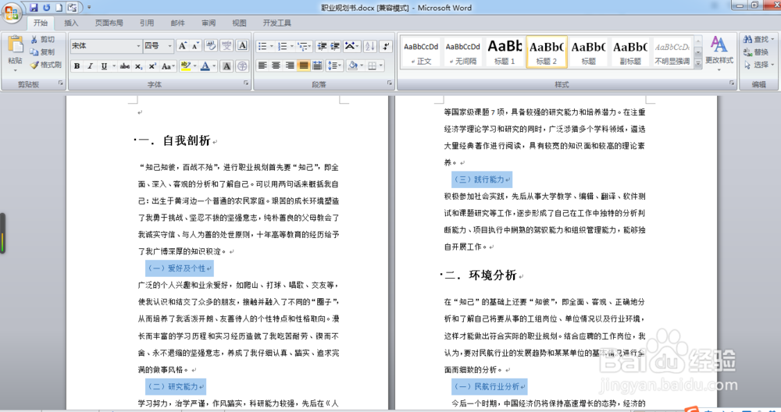This screenshot has height=412, width=781.
Task: Open clipboard 剪贴板 dialog launcher
Action: pyautogui.click(x=61, y=83)
